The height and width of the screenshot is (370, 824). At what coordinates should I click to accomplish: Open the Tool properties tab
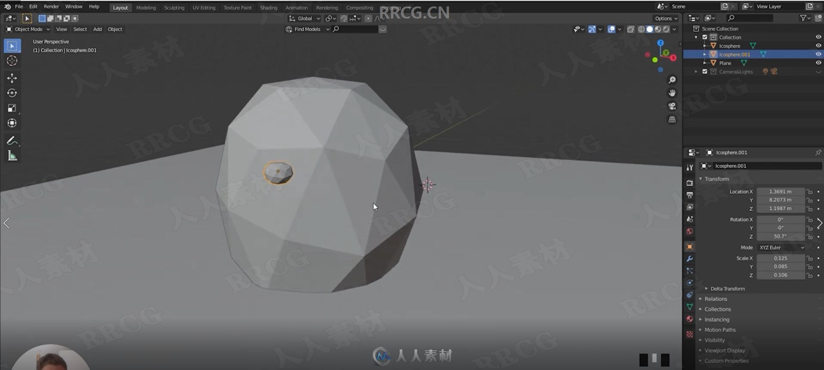pos(689,168)
